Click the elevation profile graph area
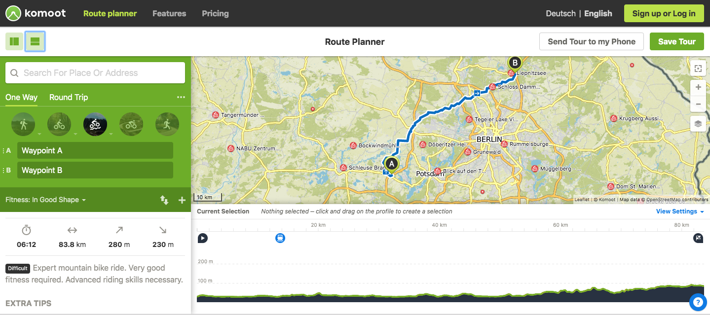Image resolution: width=710 pixels, height=315 pixels. point(450,274)
